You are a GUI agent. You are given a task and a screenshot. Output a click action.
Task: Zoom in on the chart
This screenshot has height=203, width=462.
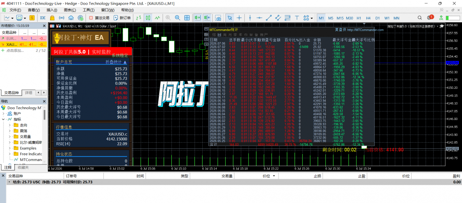168,18
